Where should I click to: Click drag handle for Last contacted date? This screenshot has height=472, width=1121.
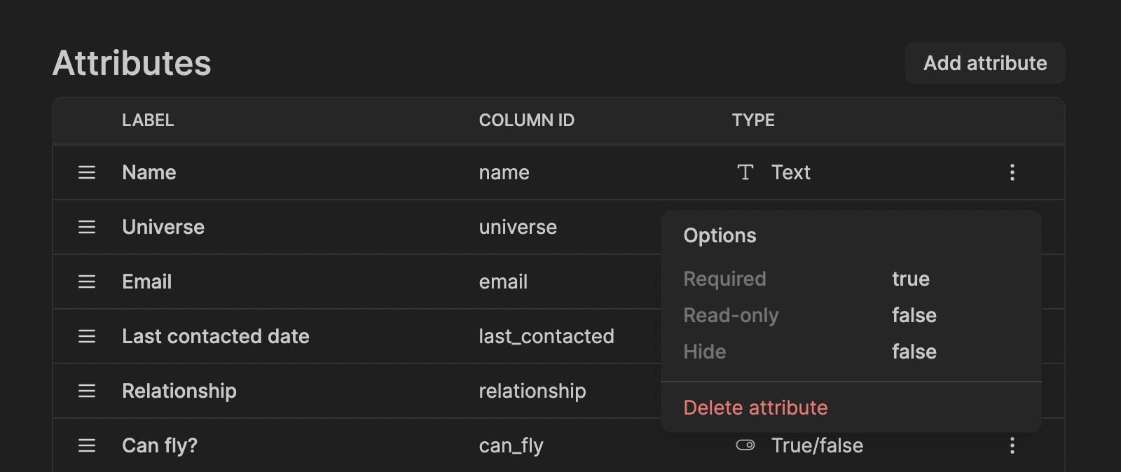click(87, 336)
